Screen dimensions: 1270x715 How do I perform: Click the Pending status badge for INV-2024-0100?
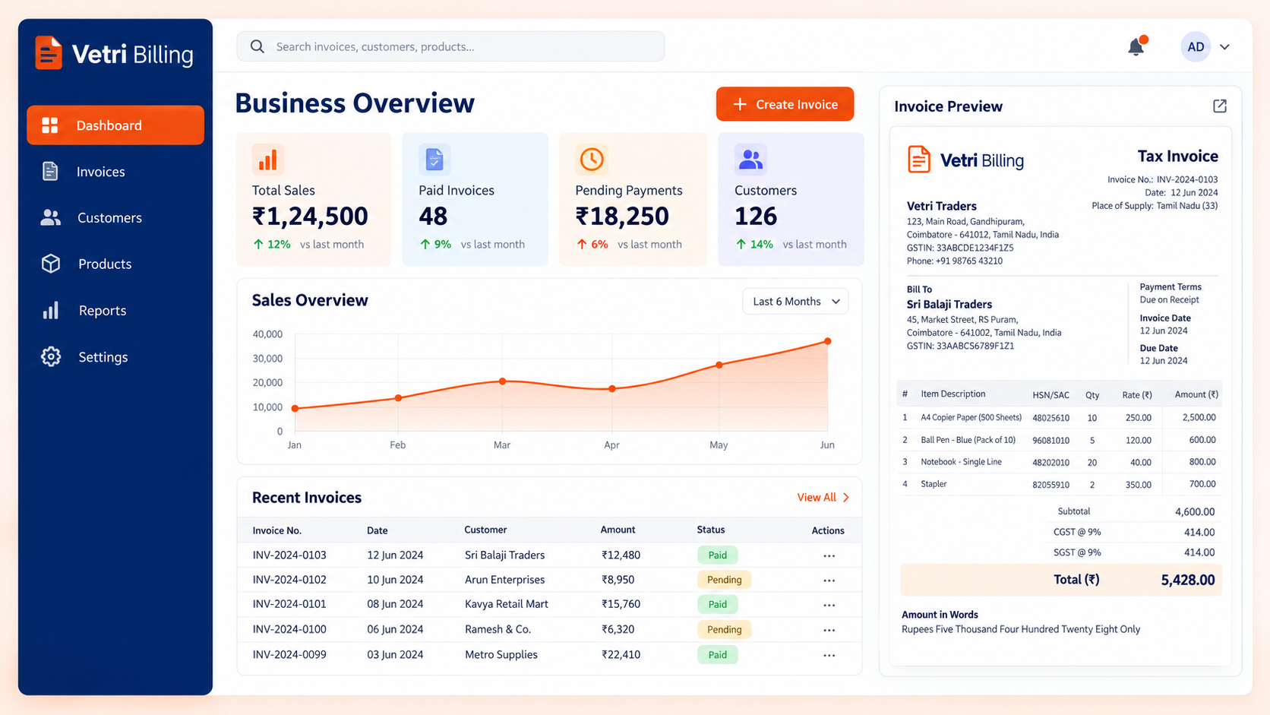[x=725, y=629]
